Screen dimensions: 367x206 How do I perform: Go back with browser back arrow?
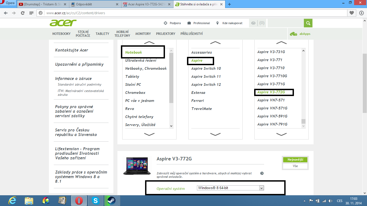tap(6, 13)
